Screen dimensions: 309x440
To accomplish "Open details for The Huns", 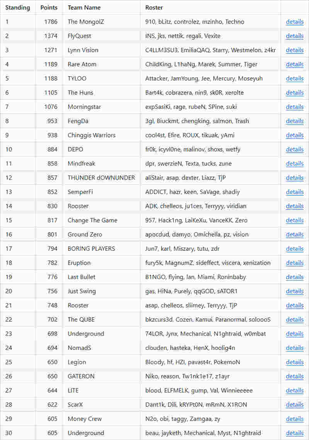I will (294, 92).
